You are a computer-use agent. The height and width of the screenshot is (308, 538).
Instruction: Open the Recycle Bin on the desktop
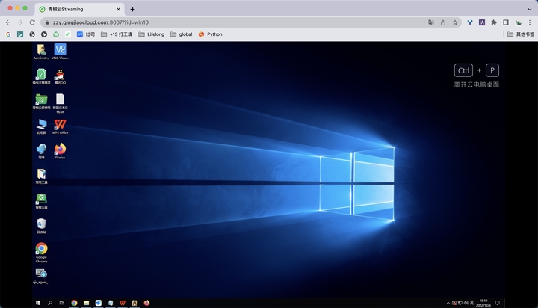41,224
